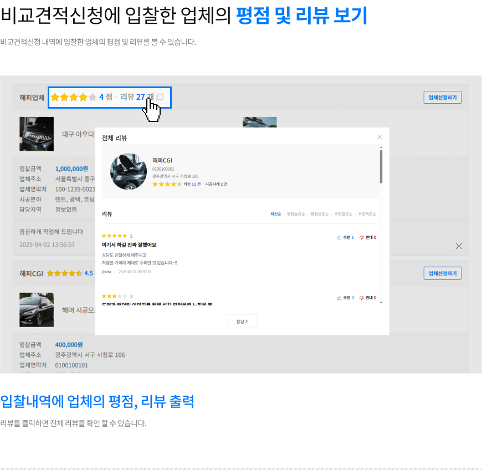
Task: Open the dark Audi headlight thumbnail
Action: pyautogui.click(x=37, y=134)
